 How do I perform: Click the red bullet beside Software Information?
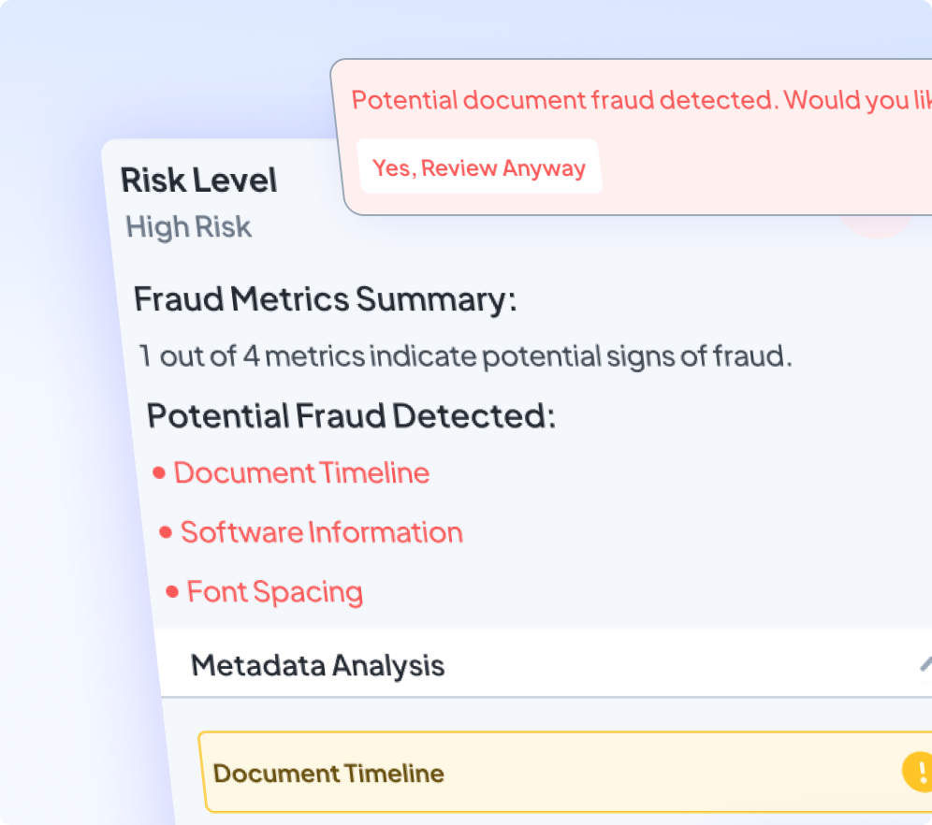(x=166, y=533)
